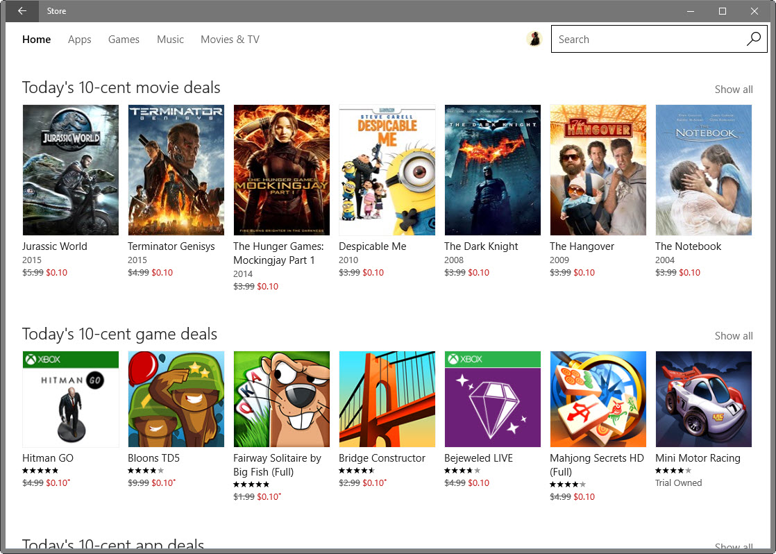Show all 10-cent game deals

pyautogui.click(x=734, y=336)
